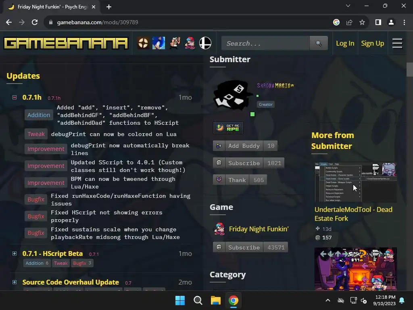Open Windows Start menu
The width and height of the screenshot is (413, 310).
point(180,300)
